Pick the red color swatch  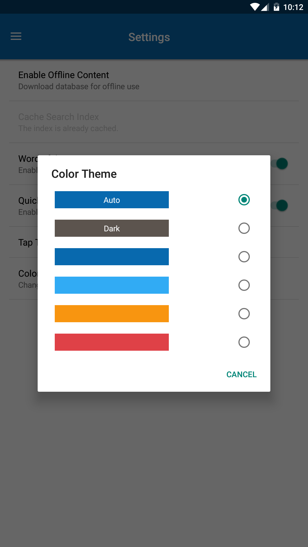pyautogui.click(x=112, y=342)
